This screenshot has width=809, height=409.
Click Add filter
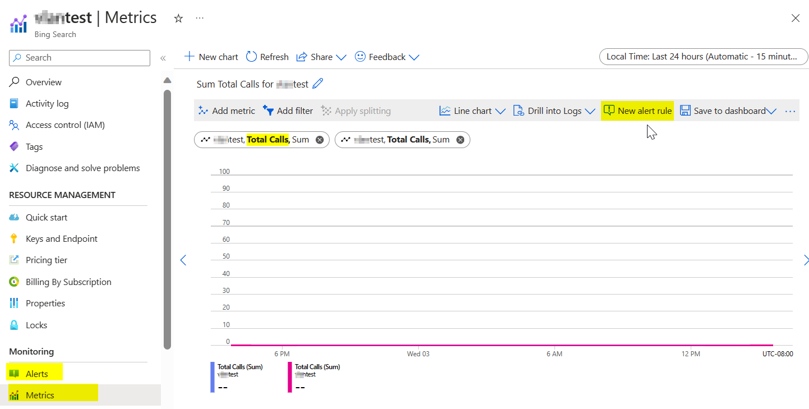(288, 111)
